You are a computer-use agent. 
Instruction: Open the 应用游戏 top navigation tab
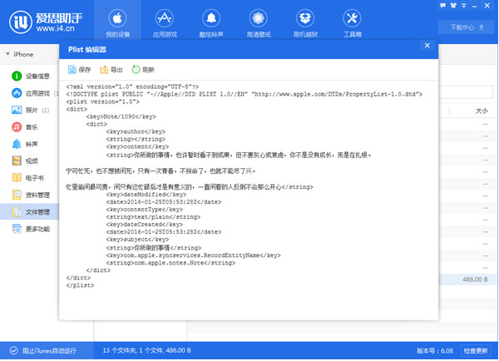tap(165, 23)
